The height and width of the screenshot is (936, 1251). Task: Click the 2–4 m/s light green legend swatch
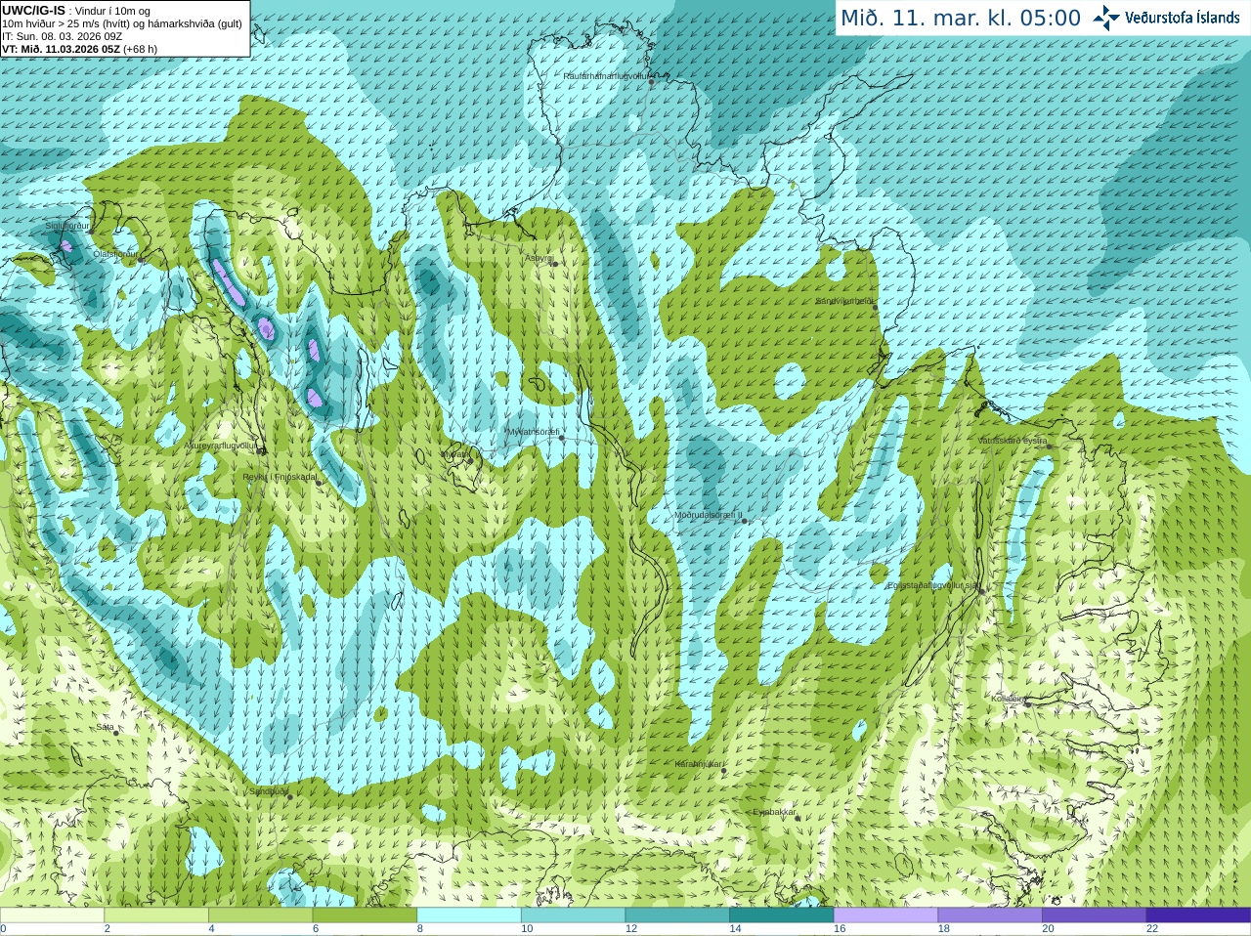(156, 915)
